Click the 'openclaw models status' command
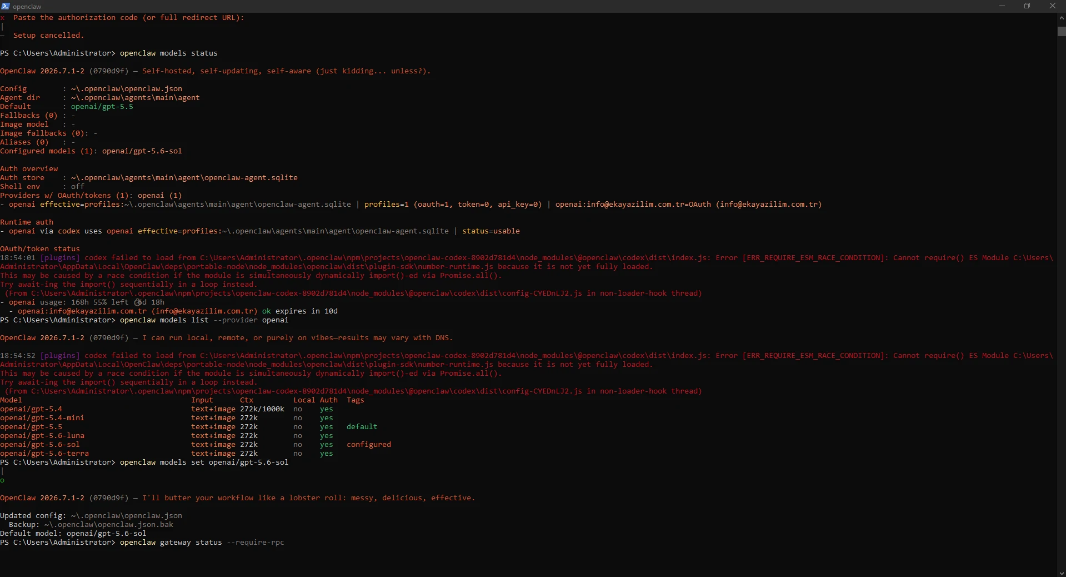This screenshot has height=577, width=1066. pyautogui.click(x=169, y=53)
